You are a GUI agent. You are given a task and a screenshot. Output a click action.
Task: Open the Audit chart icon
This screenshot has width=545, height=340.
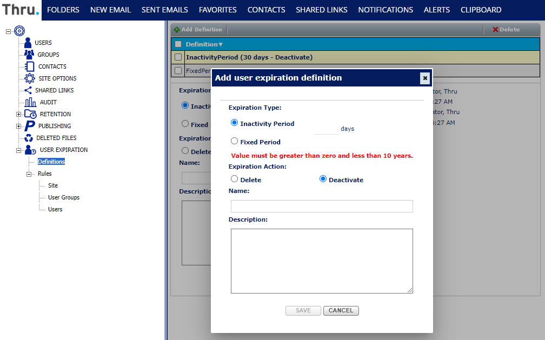pos(30,102)
